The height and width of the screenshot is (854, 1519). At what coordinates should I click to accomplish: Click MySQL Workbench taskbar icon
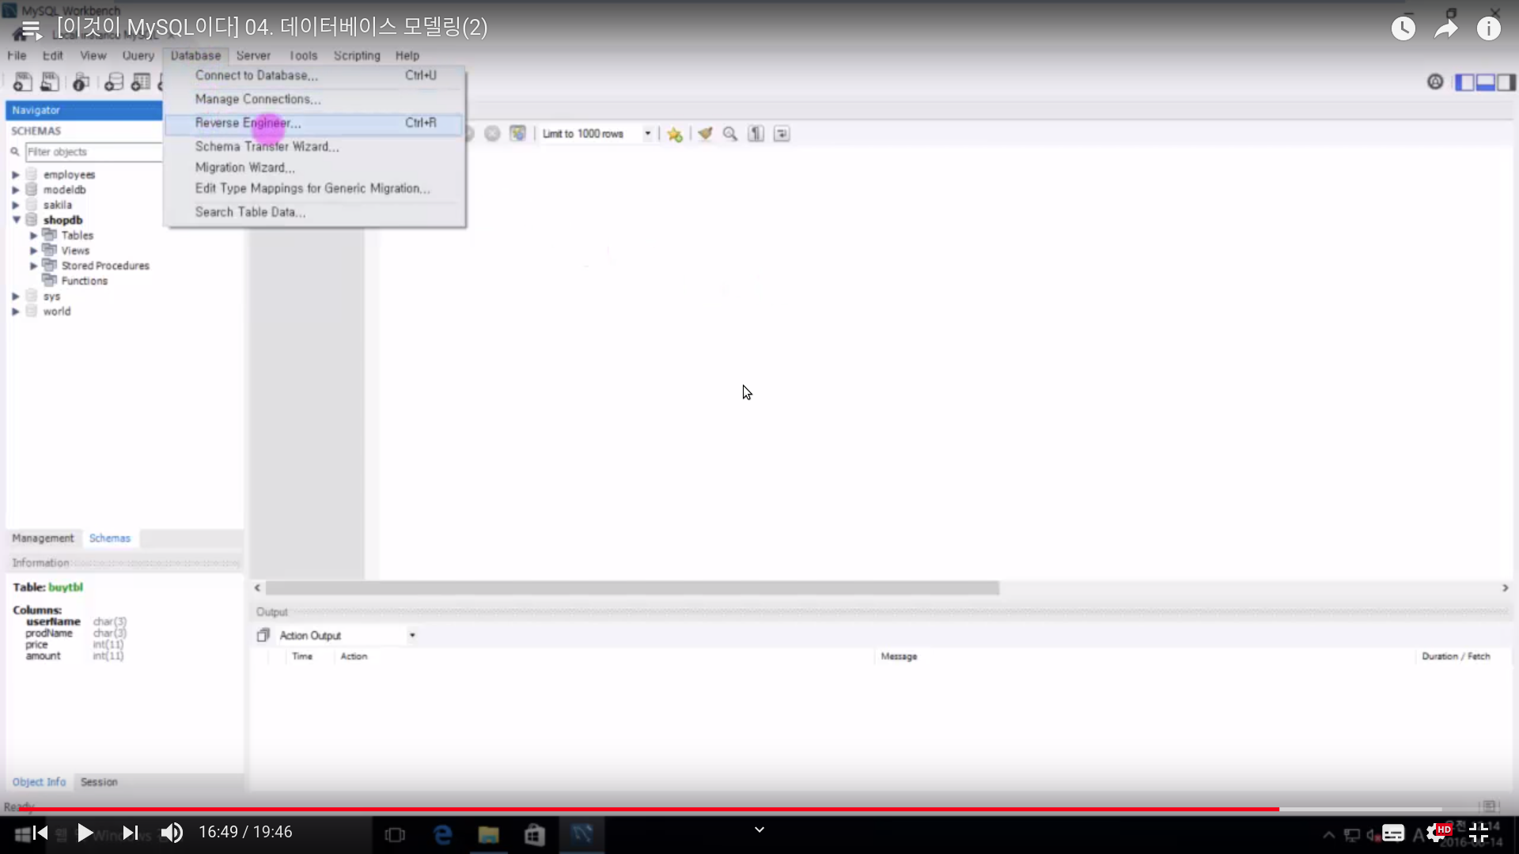[x=582, y=834]
